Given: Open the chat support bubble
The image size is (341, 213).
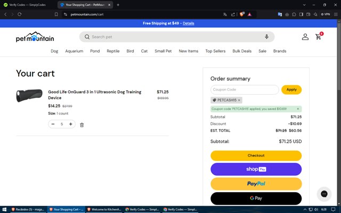Looking at the screenshot, I should tap(324, 194).
